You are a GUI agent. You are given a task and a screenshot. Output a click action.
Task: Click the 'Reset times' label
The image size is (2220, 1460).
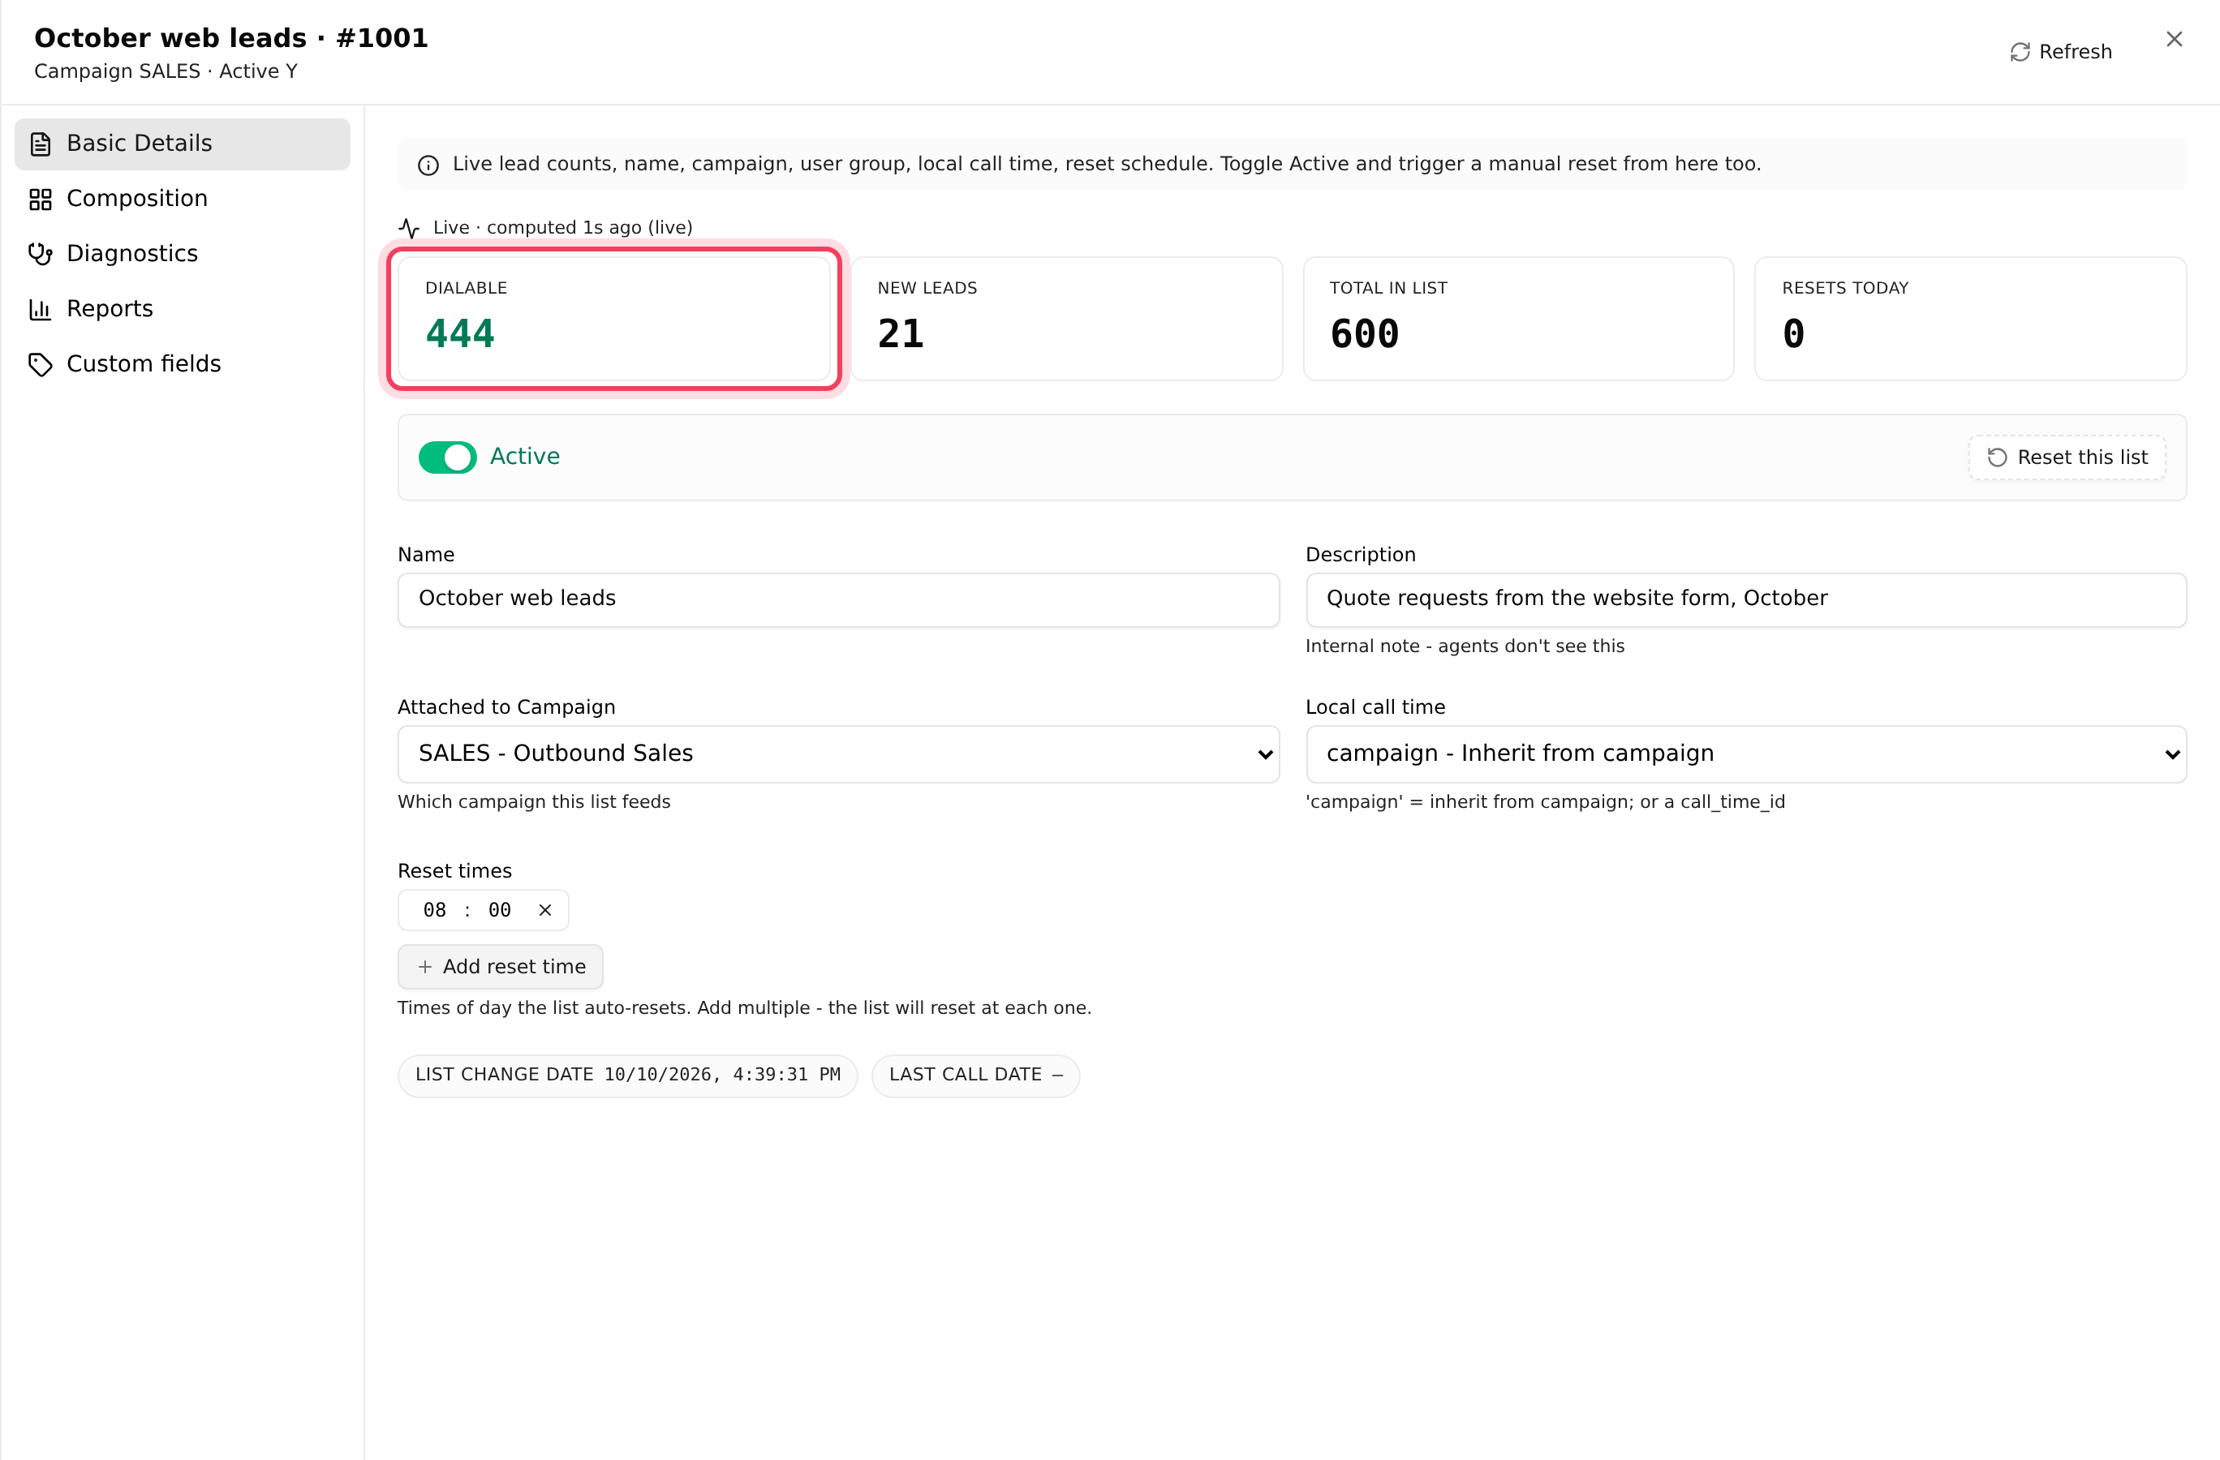455,871
